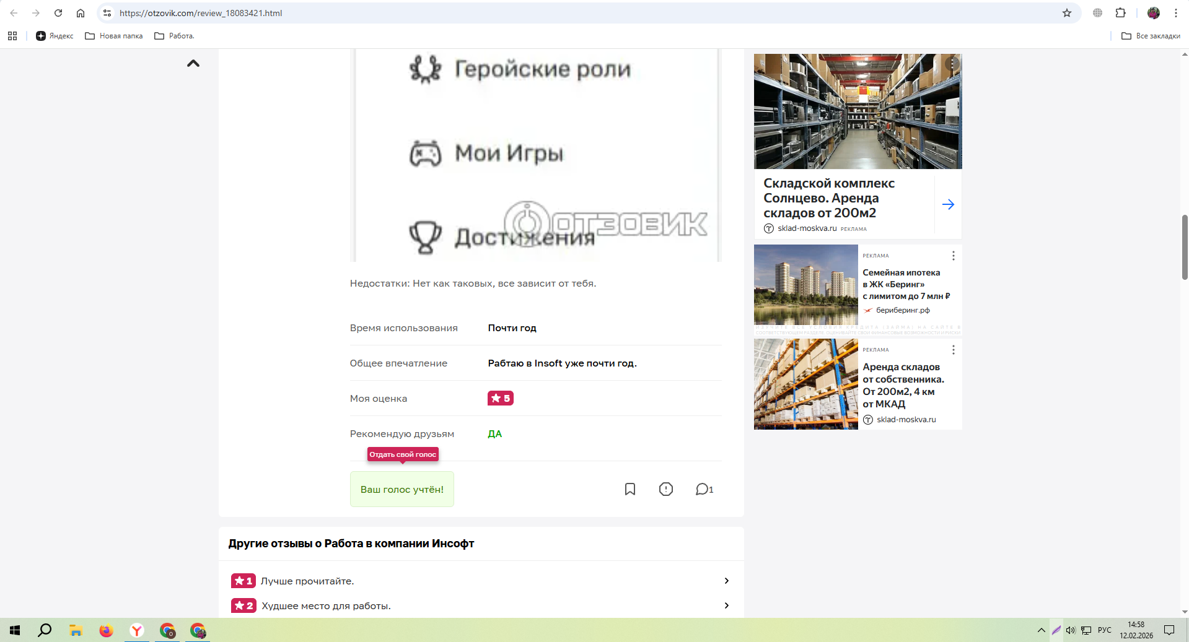Open the apps grid in bookmarks bar
1189x642 pixels.
(12, 36)
